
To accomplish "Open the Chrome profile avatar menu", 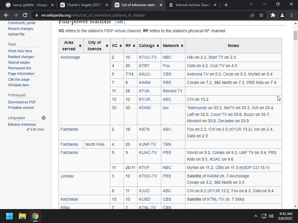I will tap(282, 15).
